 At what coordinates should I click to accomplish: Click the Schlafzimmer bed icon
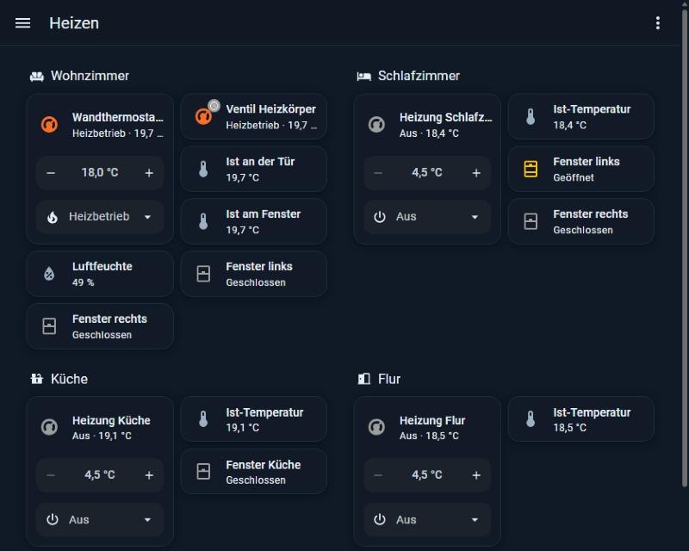[363, 77]
